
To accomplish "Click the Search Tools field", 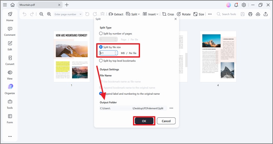I will [227, 14].
